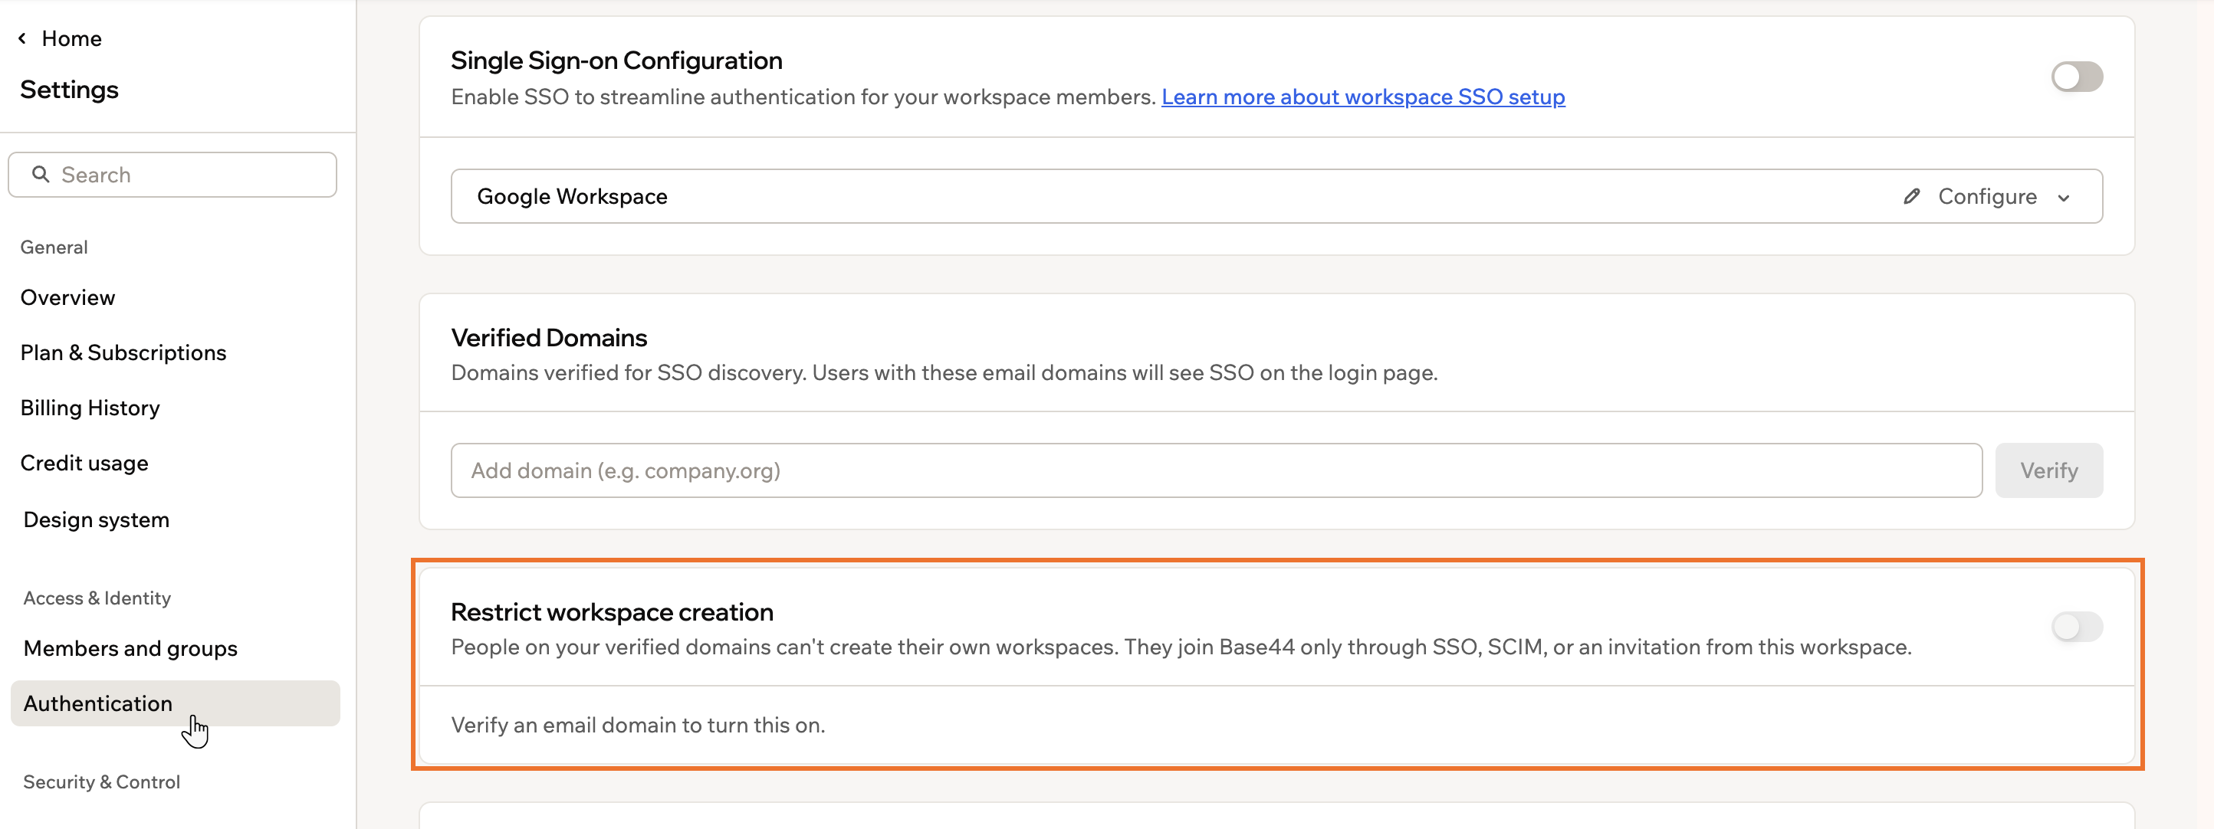Click Restrict workspace creation heading

[x=612, y=611]
